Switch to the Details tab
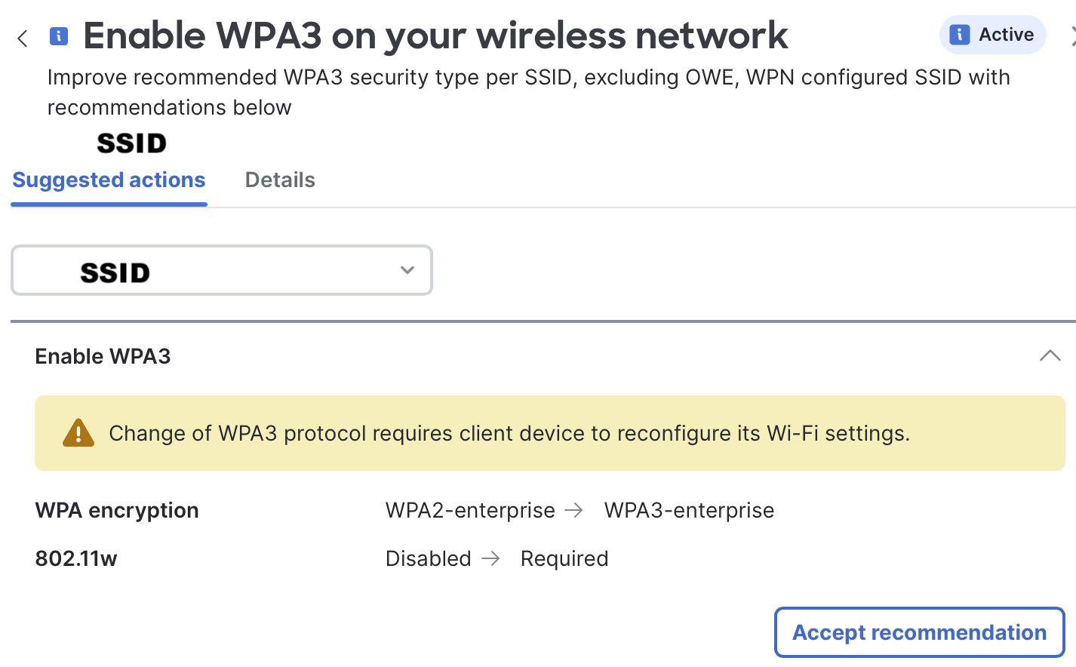Viewport: 1076px width, 667px height. [280, 180]
